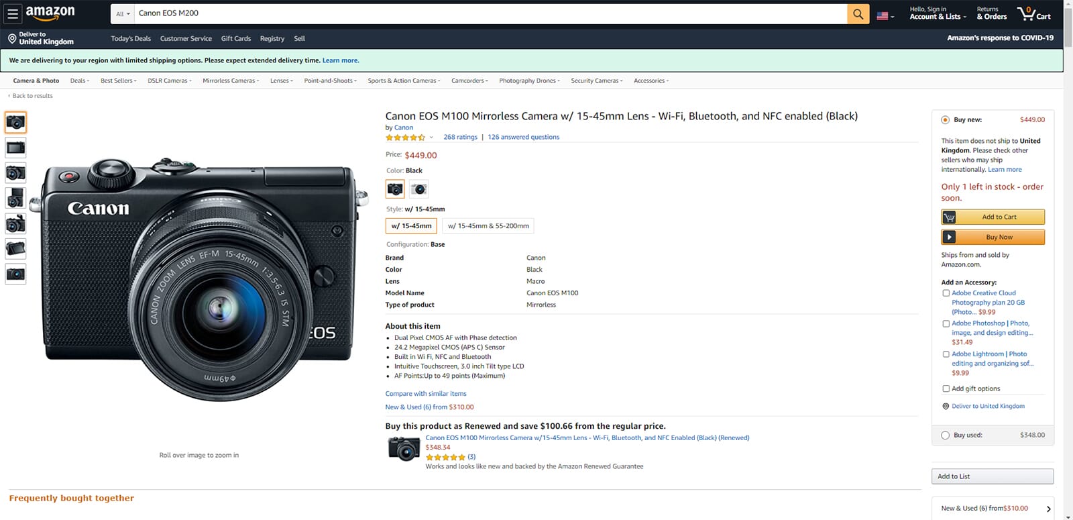
Task: Click the Add to List button
Action: pyautogui.click(x=993, y=476)
